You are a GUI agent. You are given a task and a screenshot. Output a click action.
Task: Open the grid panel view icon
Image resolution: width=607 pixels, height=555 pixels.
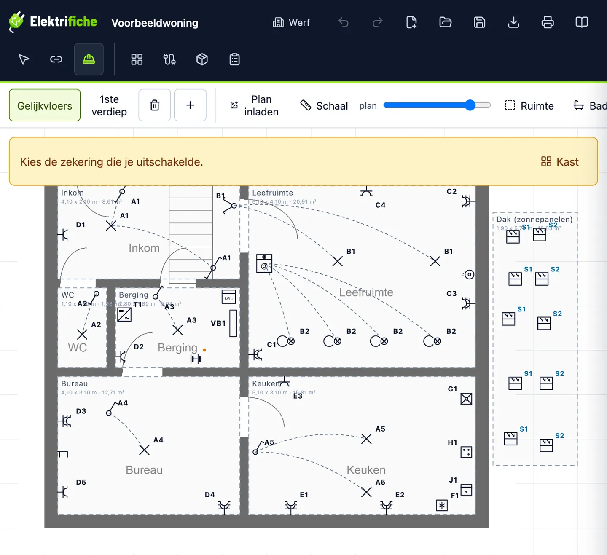[x=137, y=59]
